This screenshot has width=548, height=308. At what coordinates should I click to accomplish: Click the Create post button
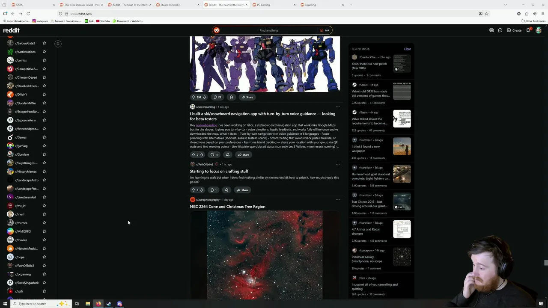(x=514, y=30)
